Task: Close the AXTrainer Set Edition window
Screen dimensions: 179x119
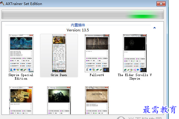Action: coord(161,4)
